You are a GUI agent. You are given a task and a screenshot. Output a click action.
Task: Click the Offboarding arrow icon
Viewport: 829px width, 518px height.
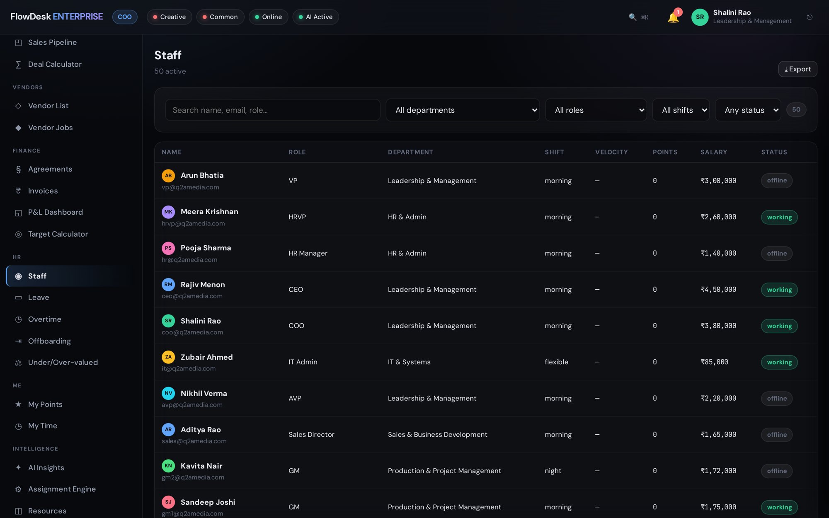pyautogui.click(x=18, y=341)
